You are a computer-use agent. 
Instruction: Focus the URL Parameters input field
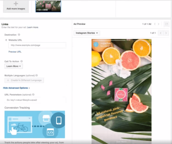point(35,100)
